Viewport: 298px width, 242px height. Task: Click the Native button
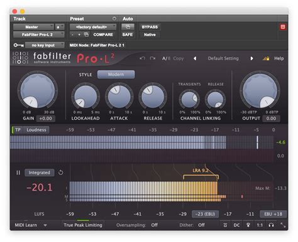150,34
